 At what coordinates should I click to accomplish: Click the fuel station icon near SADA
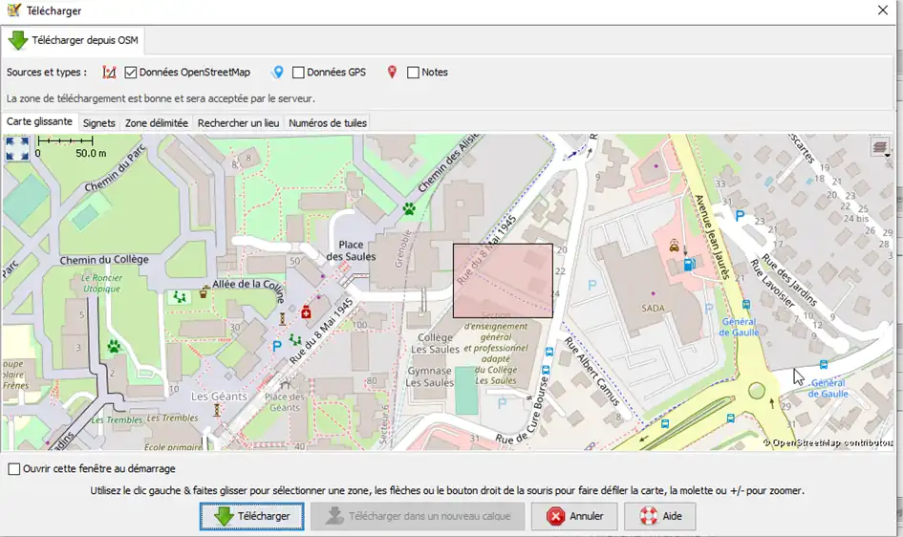688,265
